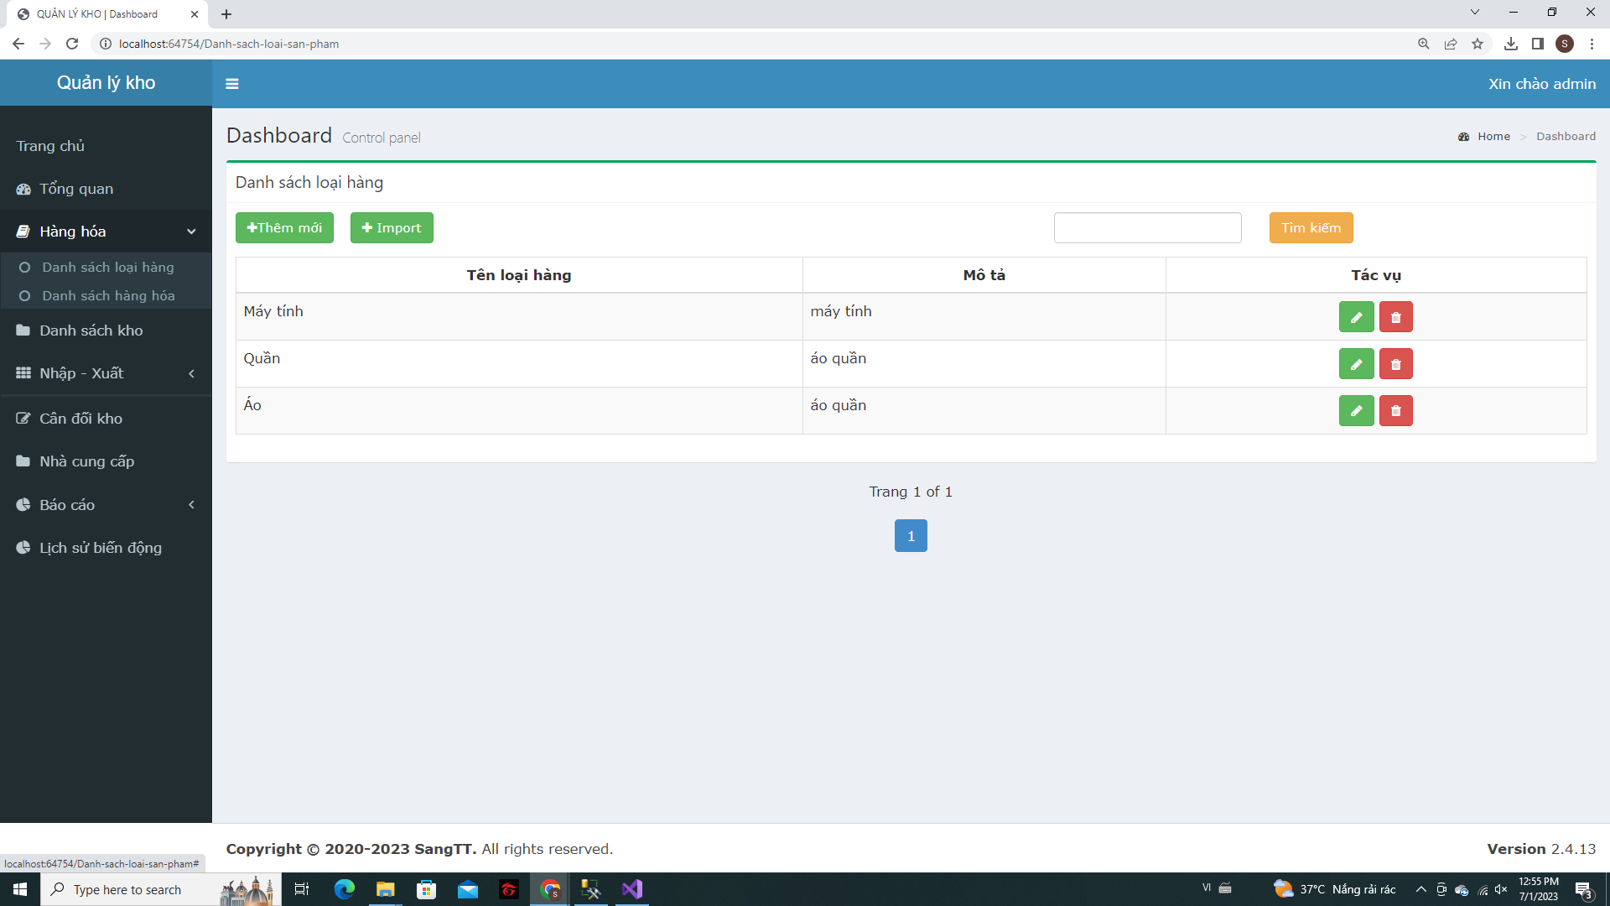
Task: Click the edit icon for Quần
Action: 1356,364
